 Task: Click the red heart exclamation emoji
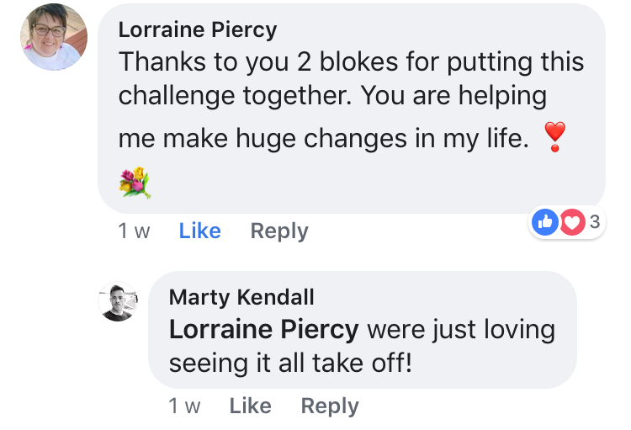(554, 136)
